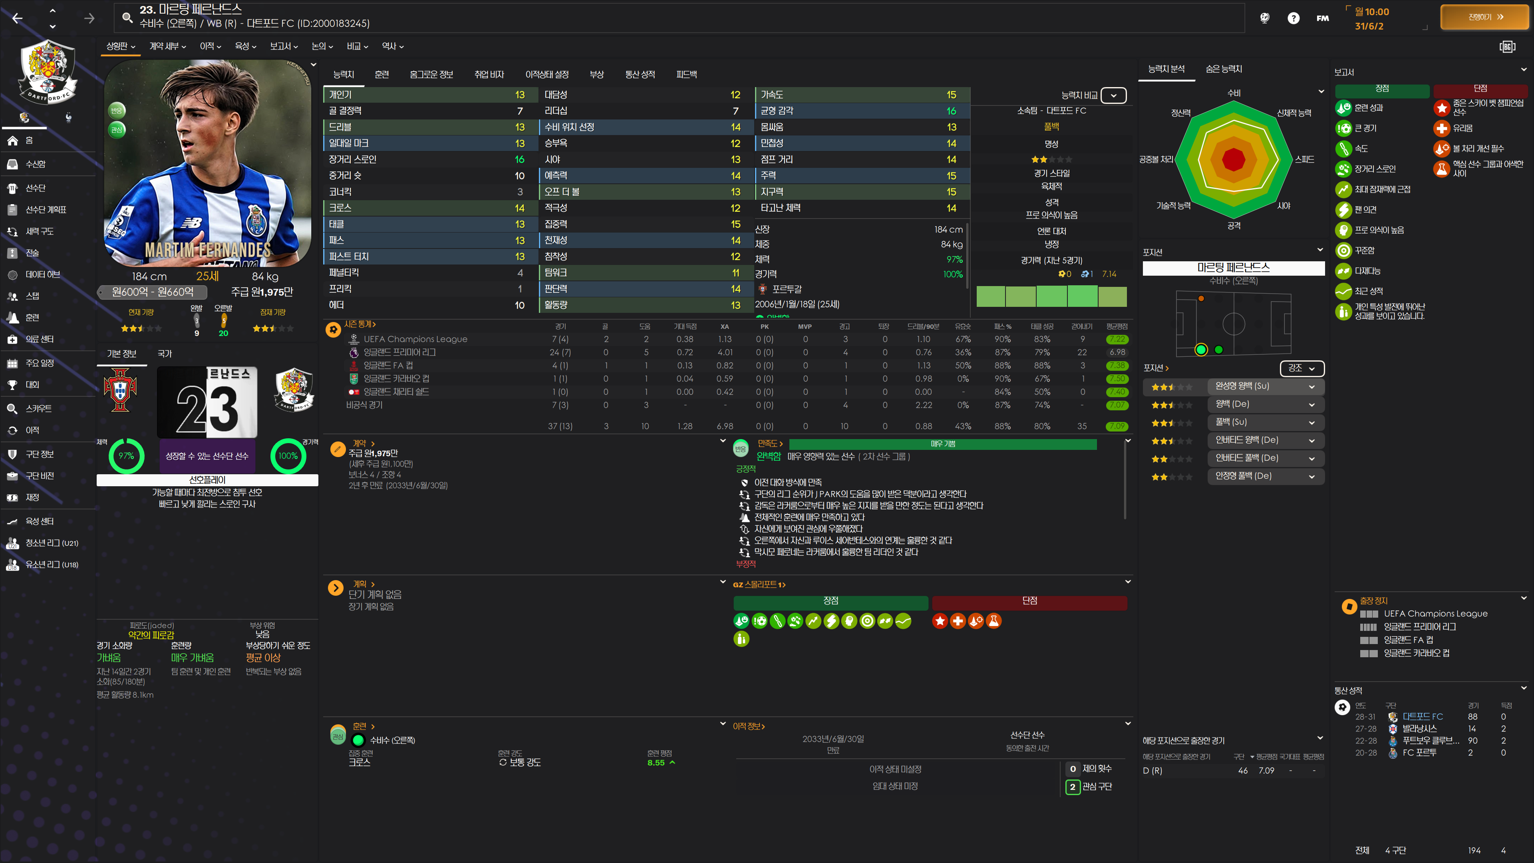1534x863 pixels.
Task: Open the 다트포드 FC career history link
Action: (1423, 717)
